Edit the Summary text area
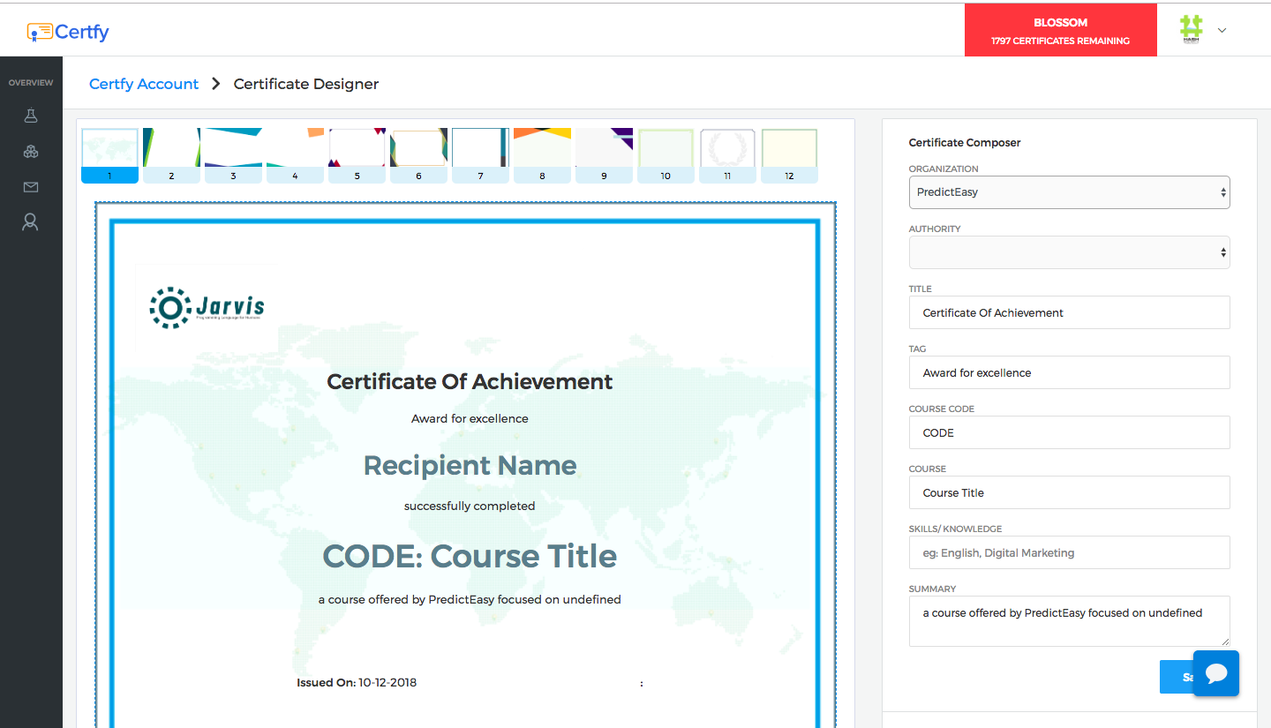Viewport: 1271px width, 728px height. (x=1069, y=621)
